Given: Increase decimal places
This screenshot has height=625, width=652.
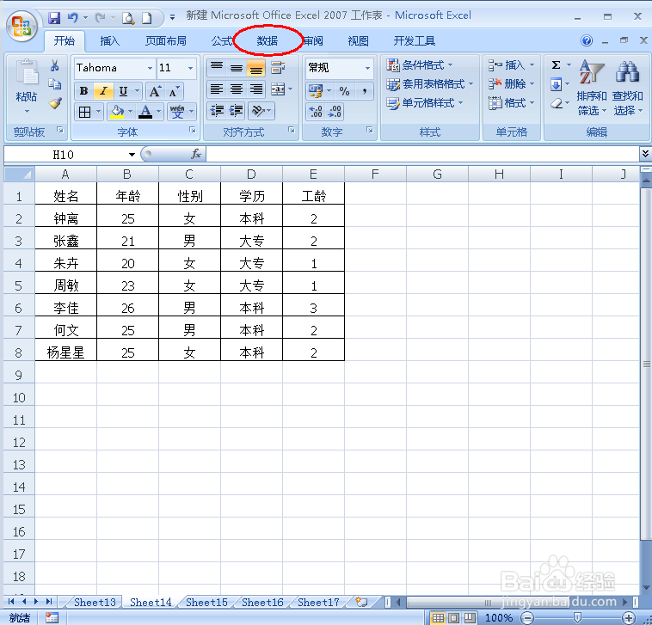Looking at the screenshot, I should [316, 112].
